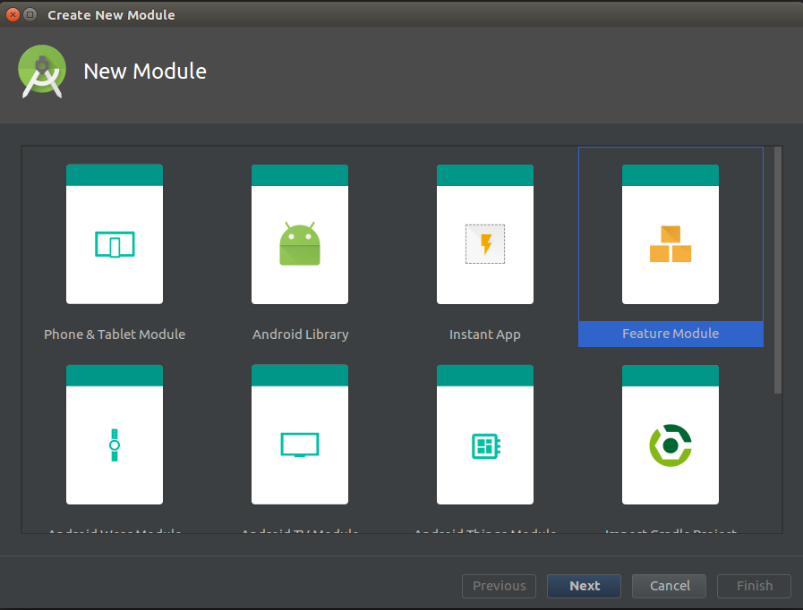Select the Feature Module blocks icon
Screen dimensions: 803x610
(671, 244)
